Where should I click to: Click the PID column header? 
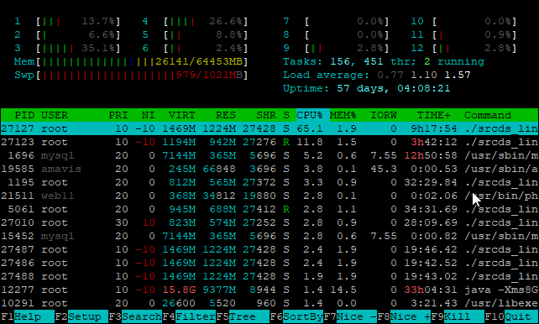coord(24,115)
